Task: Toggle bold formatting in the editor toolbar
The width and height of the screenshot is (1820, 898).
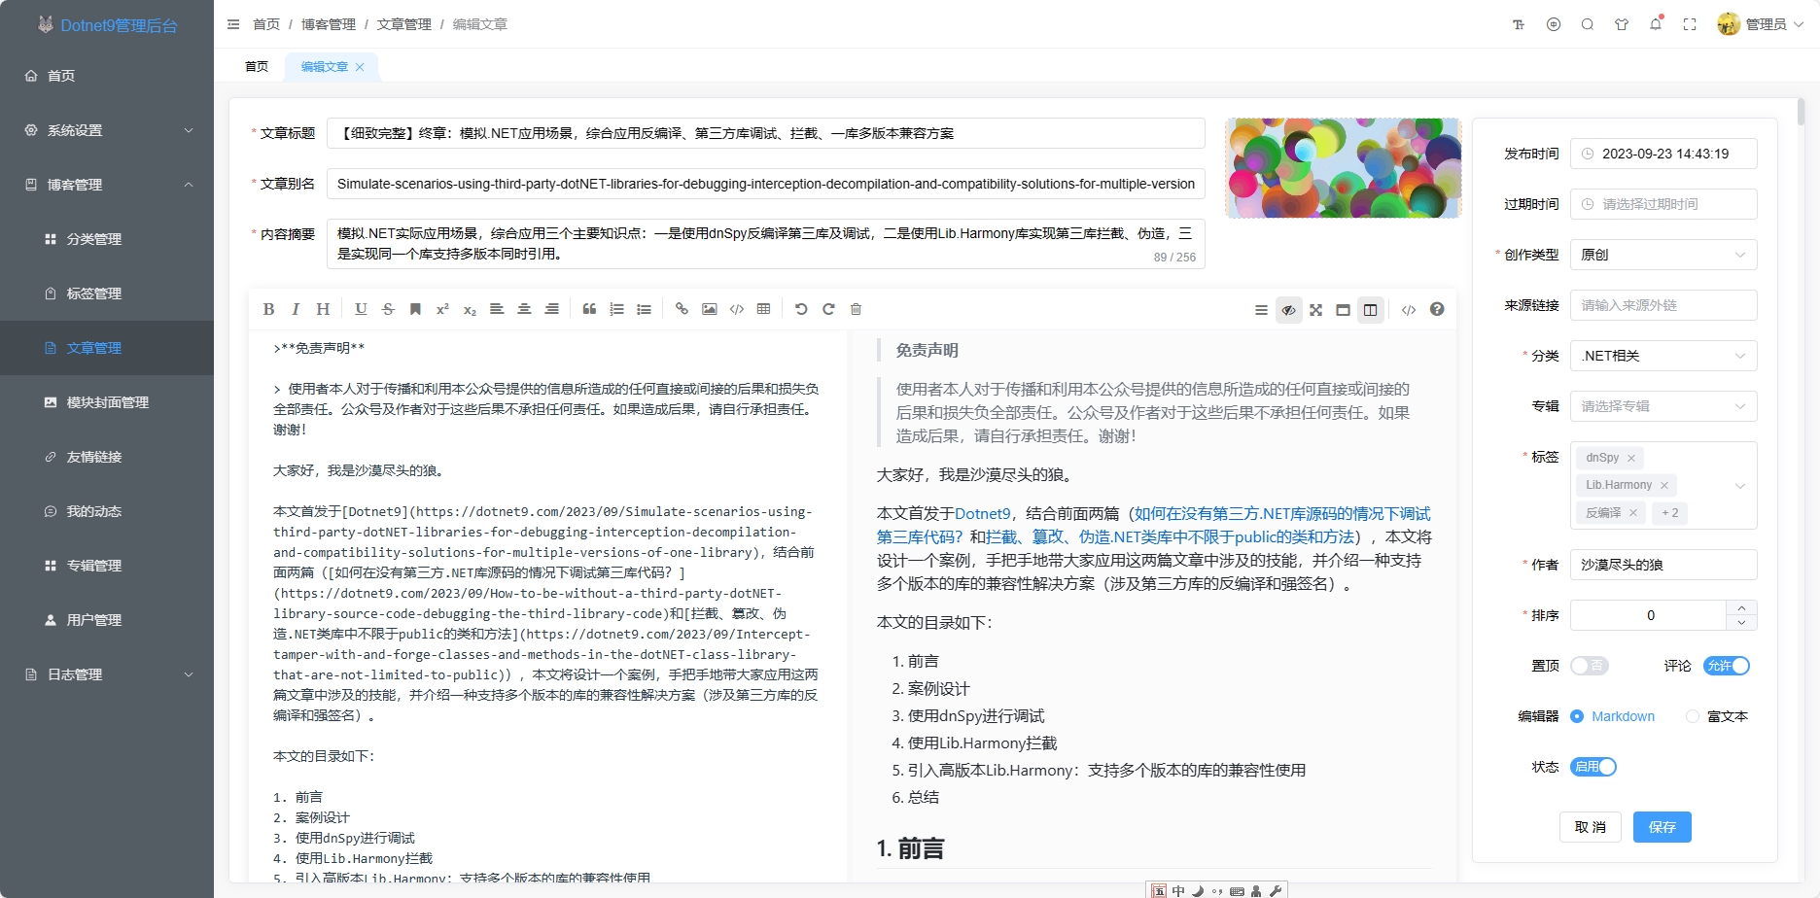Action: coord(268,309)
